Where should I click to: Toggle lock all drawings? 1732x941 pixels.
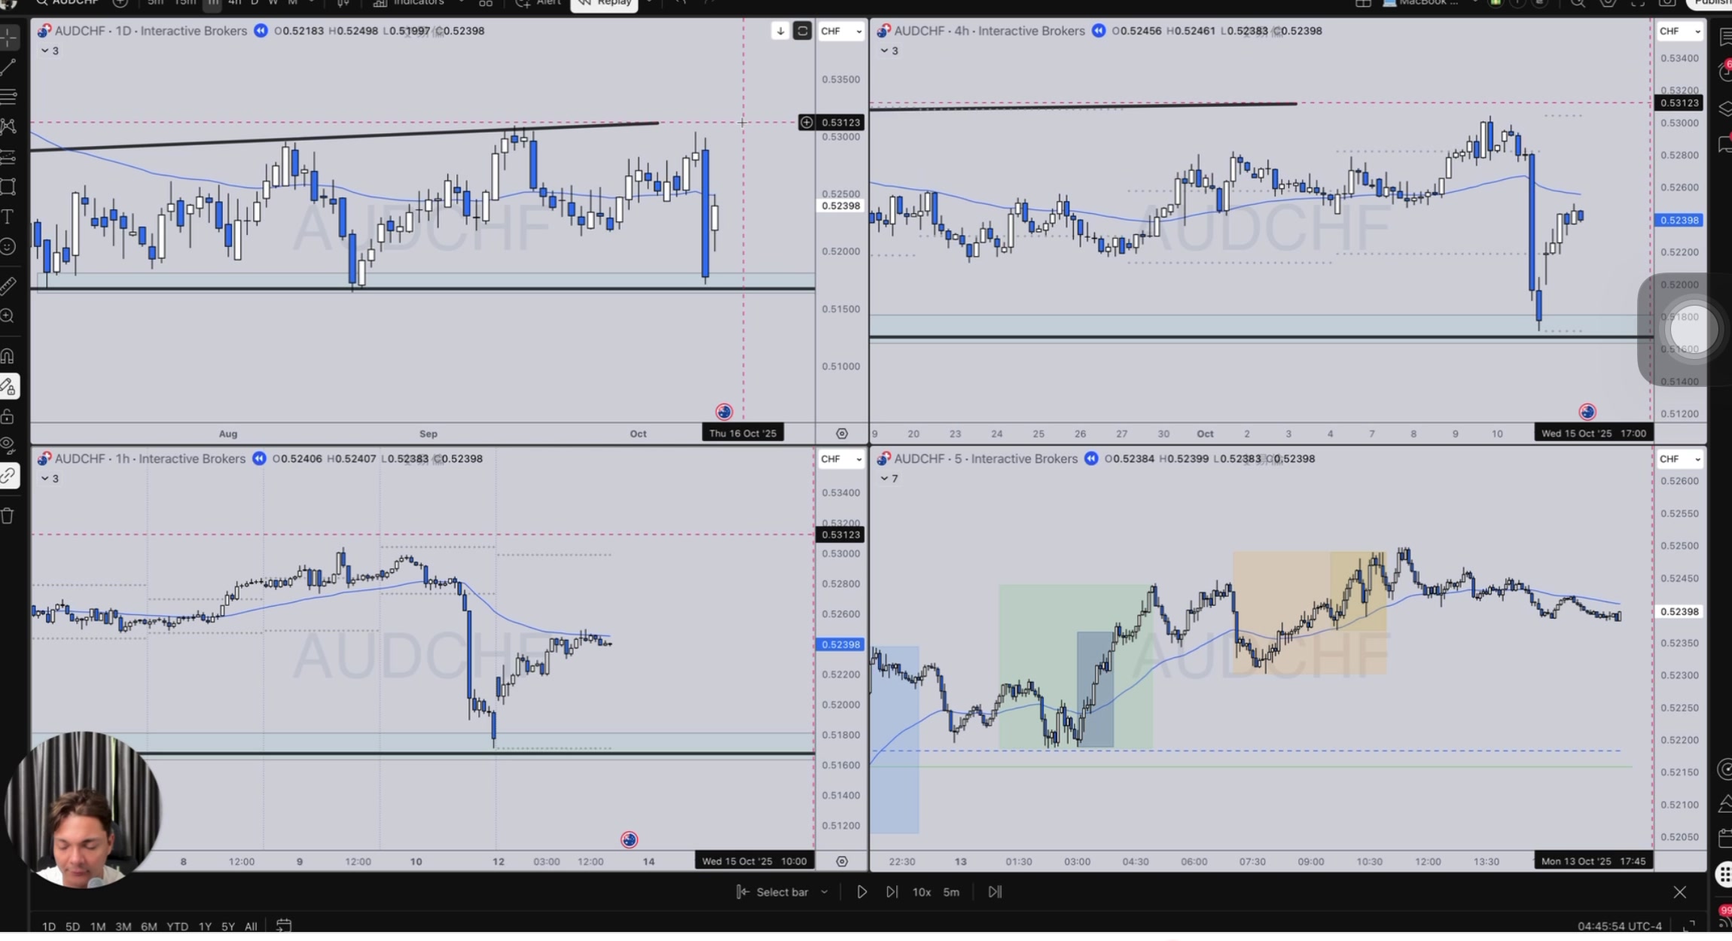9,416
